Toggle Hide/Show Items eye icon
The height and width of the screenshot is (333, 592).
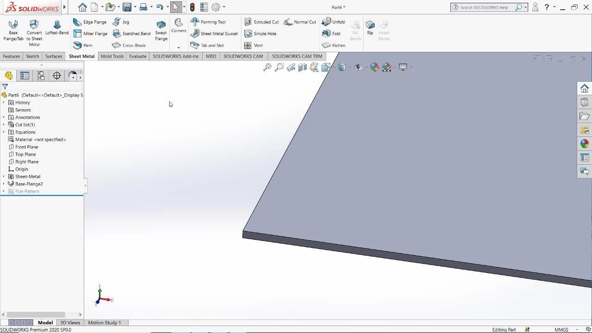pyautogui.click(x=358, y=68)
